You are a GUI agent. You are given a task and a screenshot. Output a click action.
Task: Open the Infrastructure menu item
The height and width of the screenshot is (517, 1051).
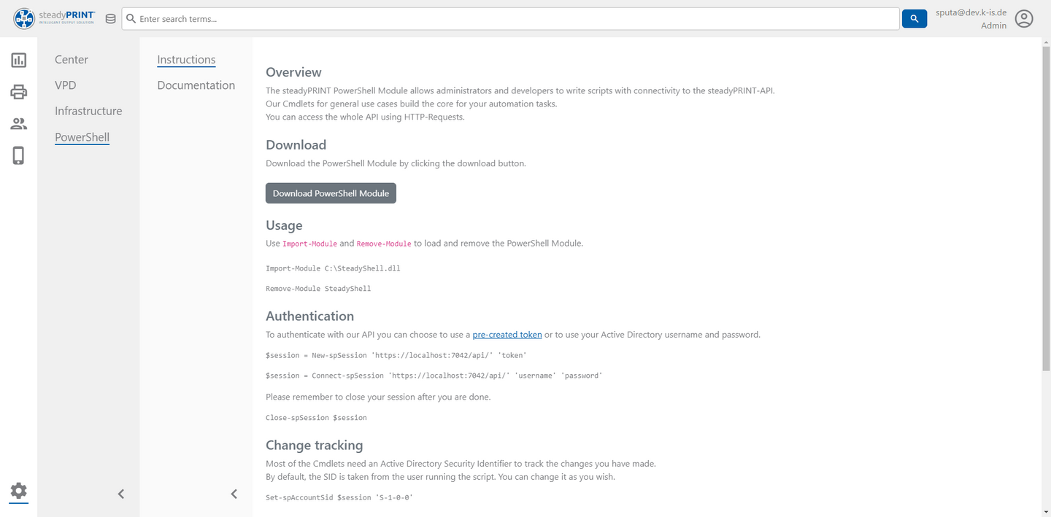(x=88, y=111)
